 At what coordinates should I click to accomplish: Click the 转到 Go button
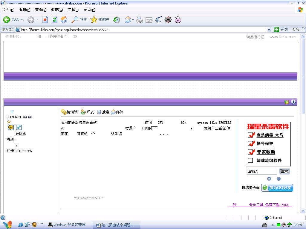pos(281,30)
